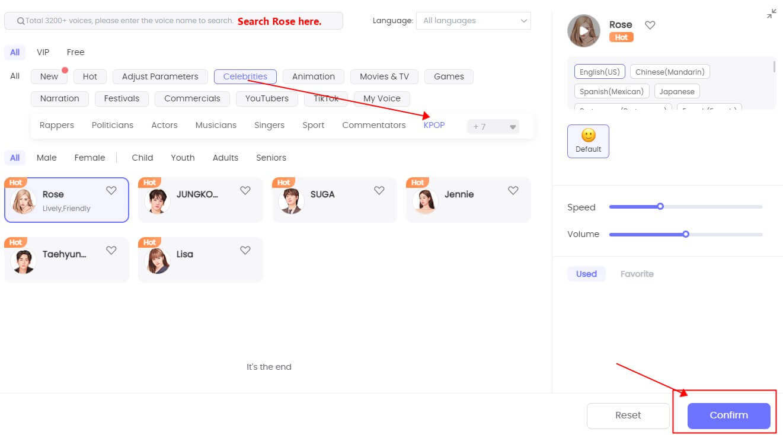Open the Used voices tab

click(586, 274)
